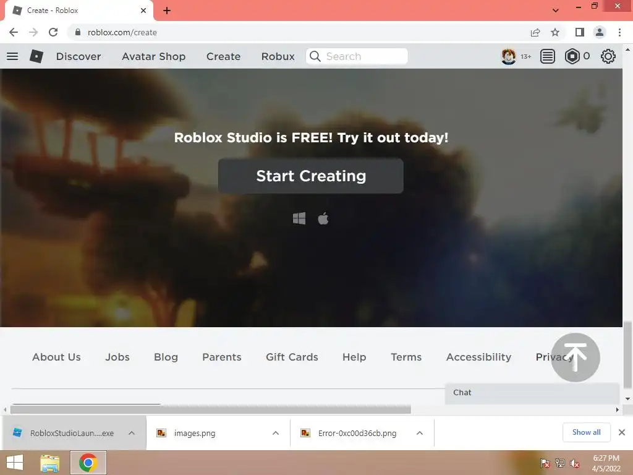Click the scroll right arrow of horizontal scrollbar
This screenshot has height=475, width=633.
618,409
